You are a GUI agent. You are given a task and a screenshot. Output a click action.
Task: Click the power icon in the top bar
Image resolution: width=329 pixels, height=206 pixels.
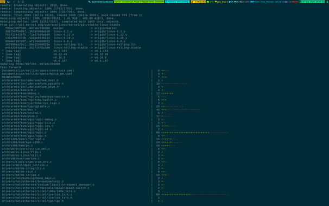coord(8,2)
